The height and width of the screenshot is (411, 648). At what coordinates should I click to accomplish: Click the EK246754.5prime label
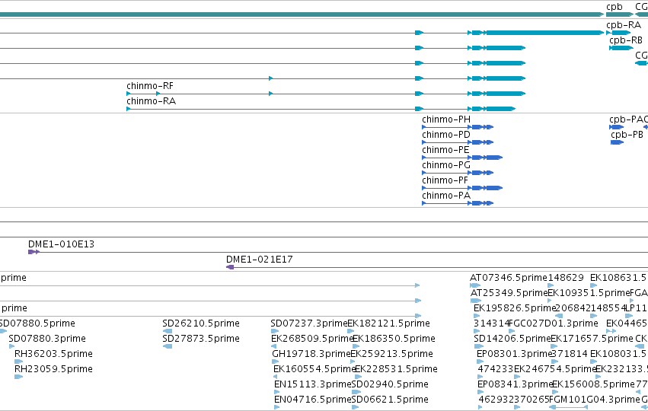[554, 369]
